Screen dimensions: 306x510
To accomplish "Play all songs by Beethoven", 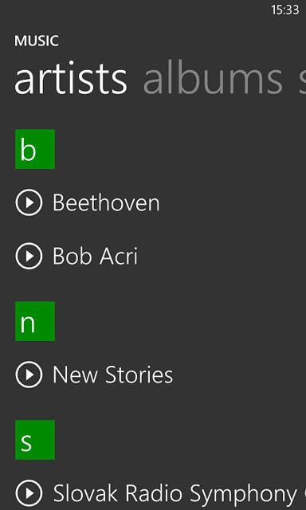I will (29, 202).
